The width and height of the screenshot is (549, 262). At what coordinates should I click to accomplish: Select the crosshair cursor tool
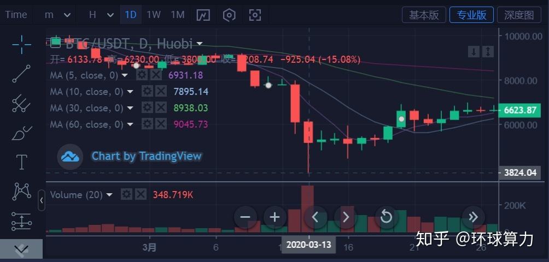pos(22,45)
